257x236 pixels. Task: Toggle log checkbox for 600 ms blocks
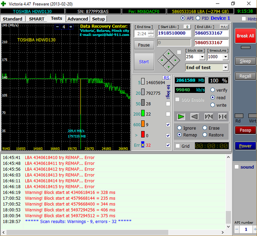tap(168, 125)
